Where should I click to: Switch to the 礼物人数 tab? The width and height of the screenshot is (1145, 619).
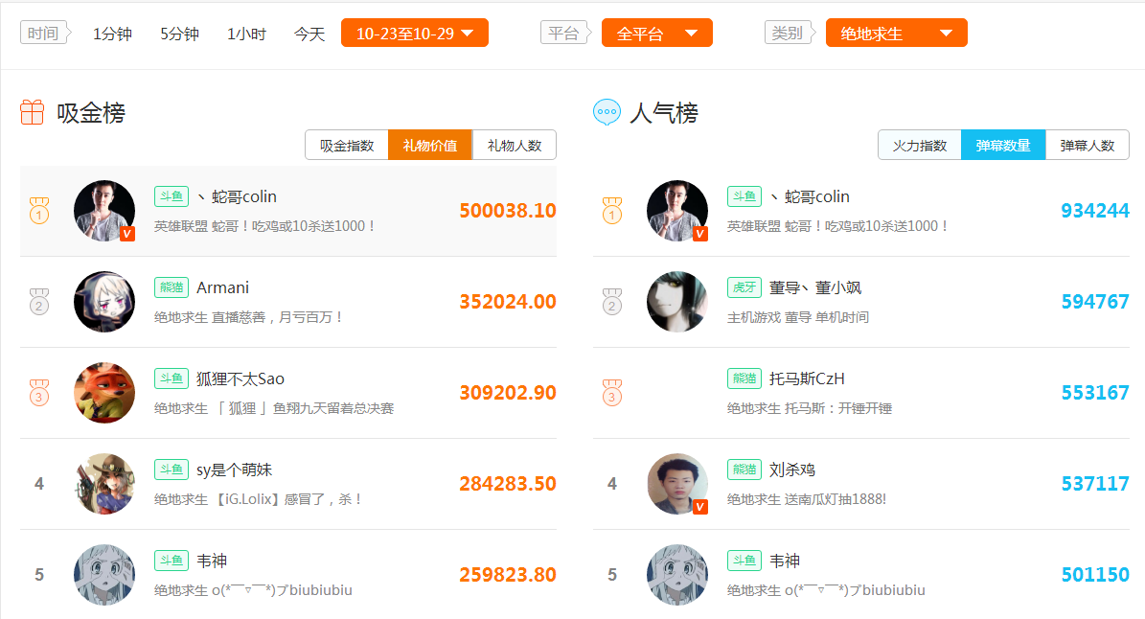pos(515,146)
